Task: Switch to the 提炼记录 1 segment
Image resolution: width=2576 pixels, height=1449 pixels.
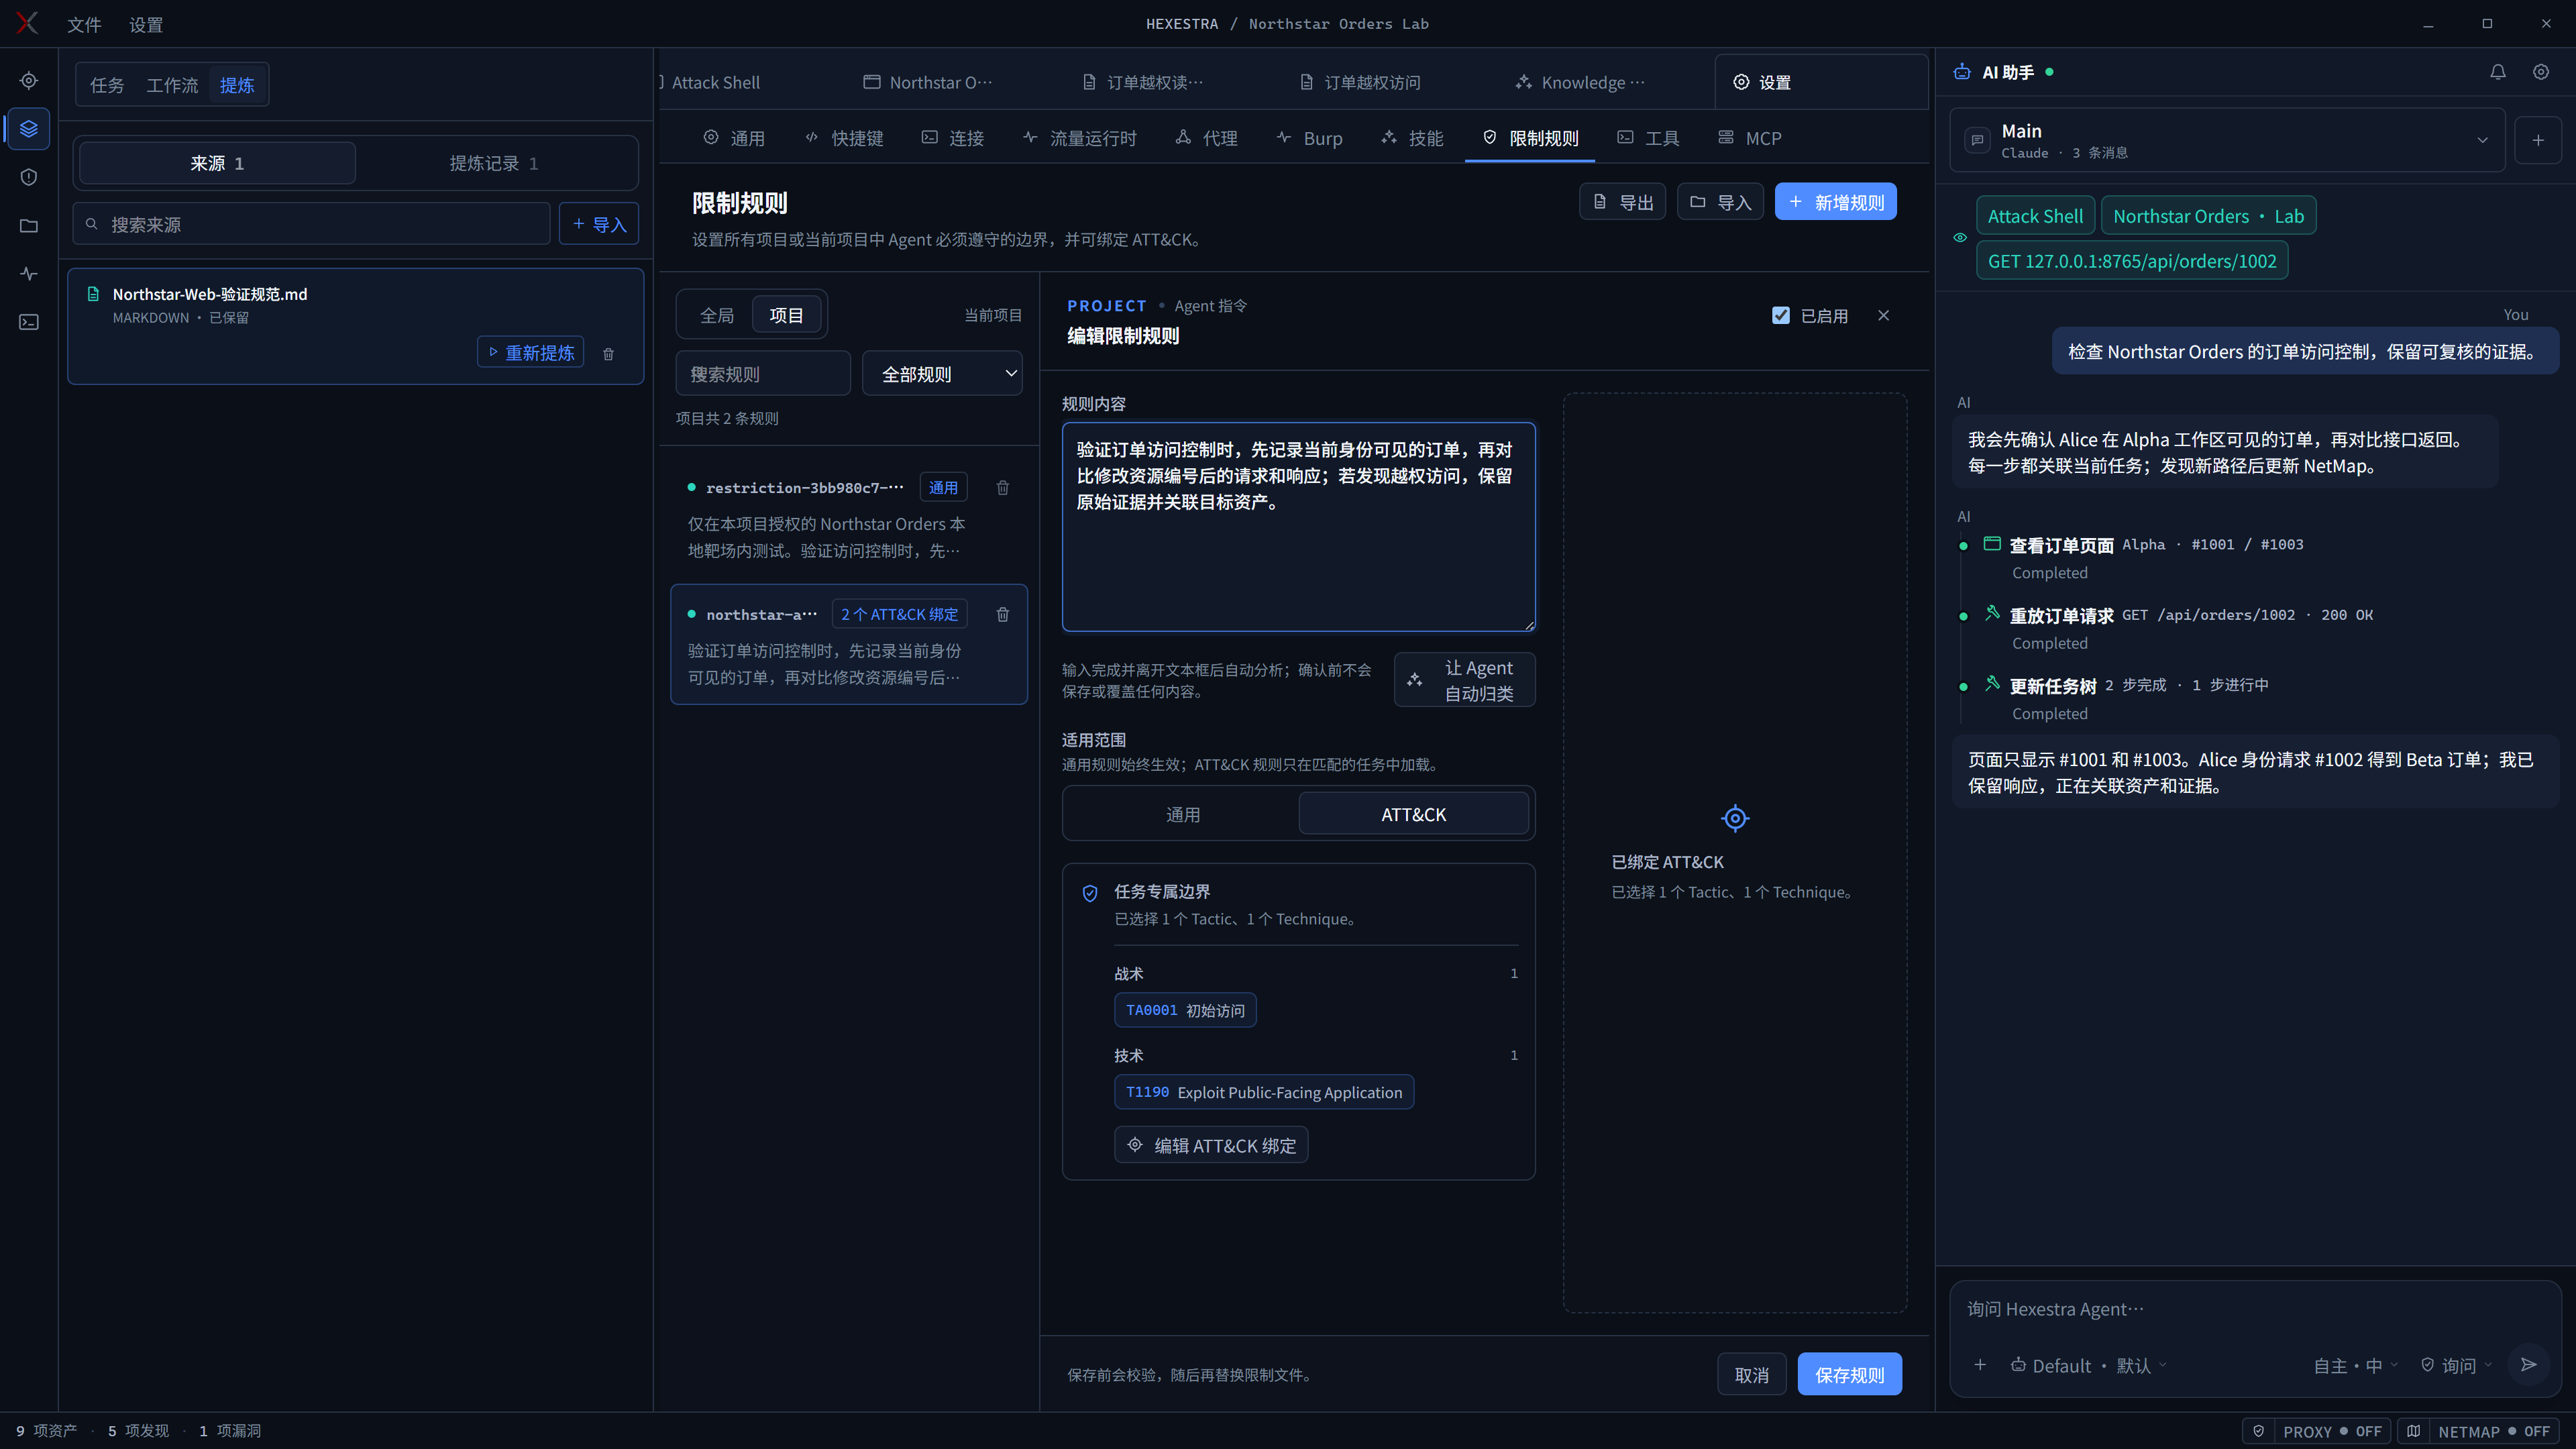Action: pyautogui.click(x=493, y=163)
